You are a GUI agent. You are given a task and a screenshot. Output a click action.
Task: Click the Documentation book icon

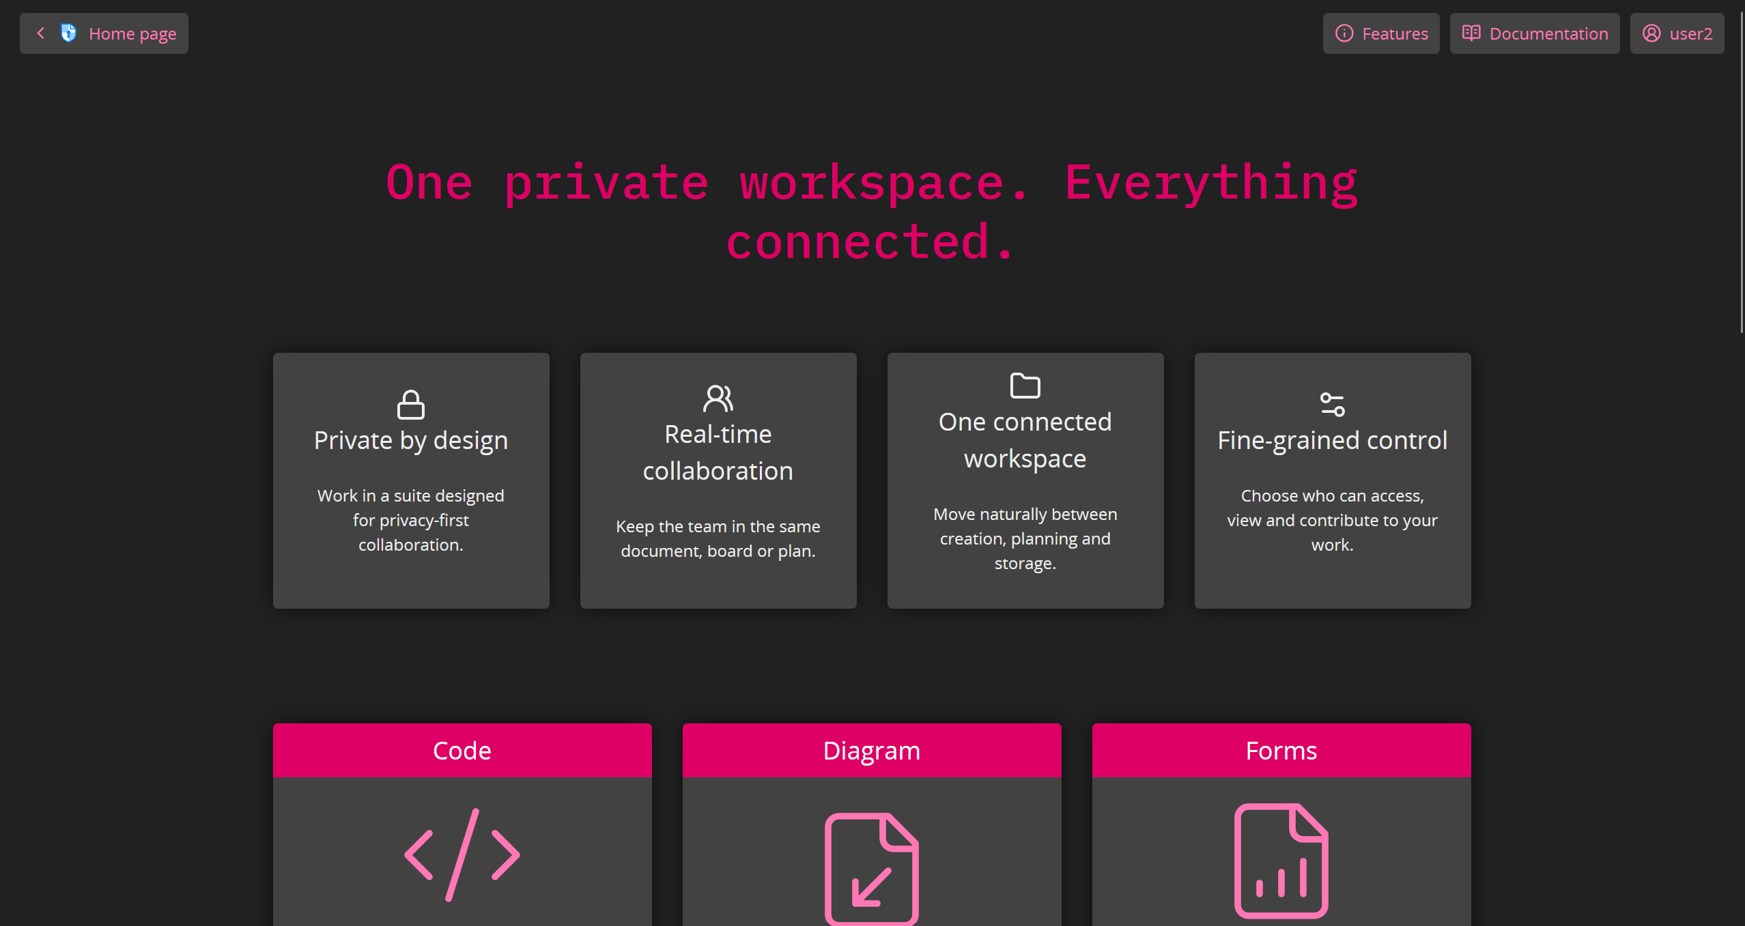click(x=1471, y=33)
